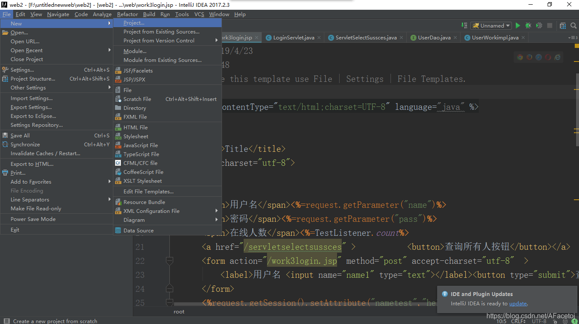Preview page in Chrome browser icon

pyautogui.click(x=520, y=57)
